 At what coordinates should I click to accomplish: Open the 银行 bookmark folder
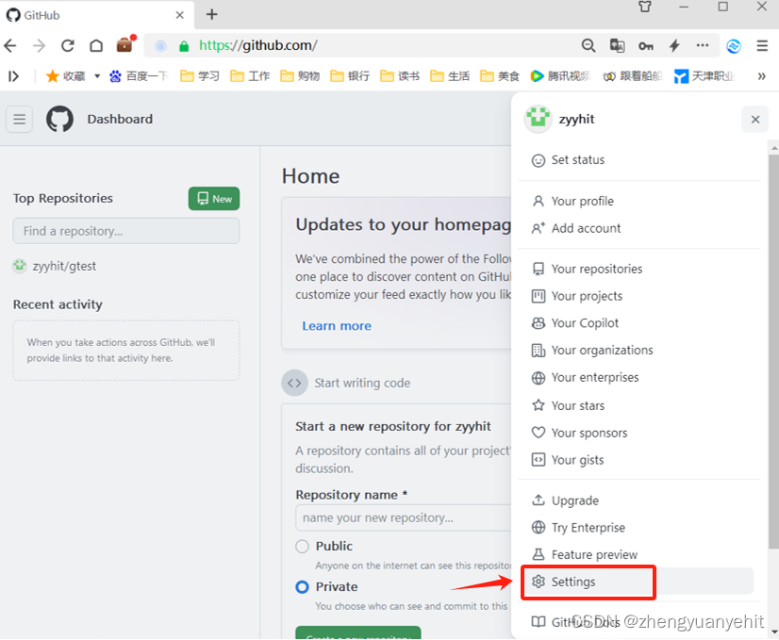(350, 76)
